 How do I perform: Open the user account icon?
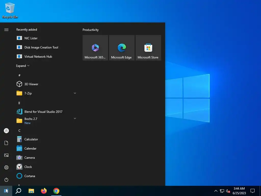point(6,131)
